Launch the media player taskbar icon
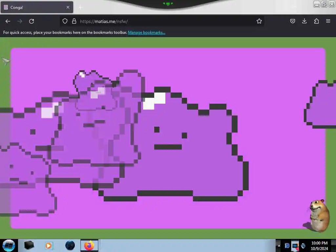 pyautogui.click(x=49, y=245)
